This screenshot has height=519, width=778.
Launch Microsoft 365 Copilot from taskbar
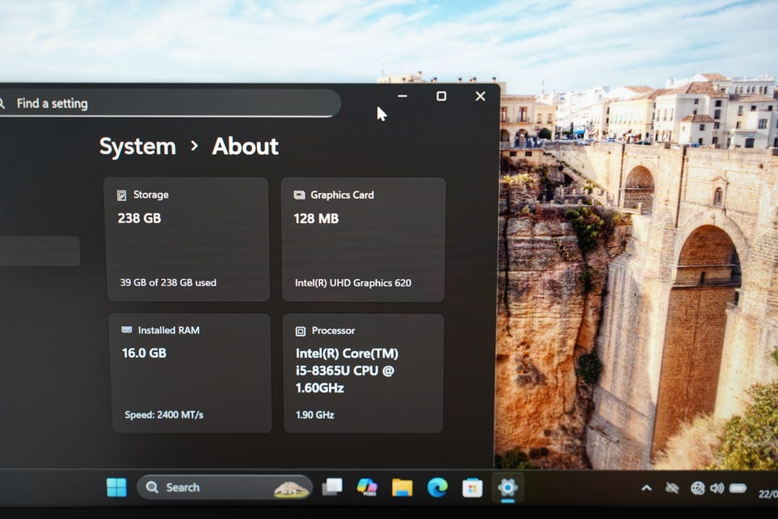(x=367, y=487)
